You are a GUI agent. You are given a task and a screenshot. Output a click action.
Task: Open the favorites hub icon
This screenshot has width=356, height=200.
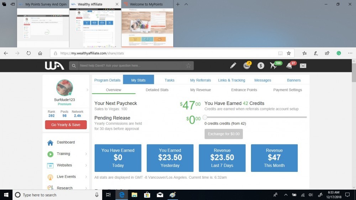pos(304,53)
